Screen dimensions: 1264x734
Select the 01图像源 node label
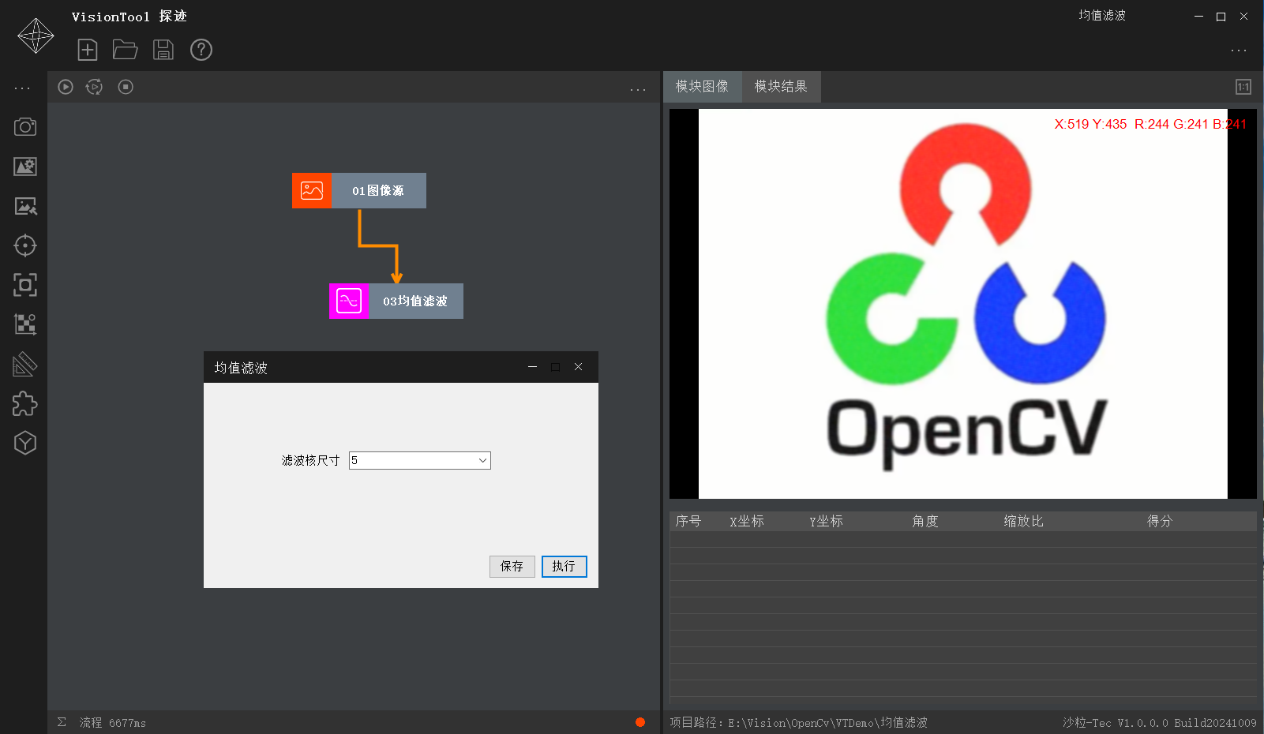coord(378,190)
